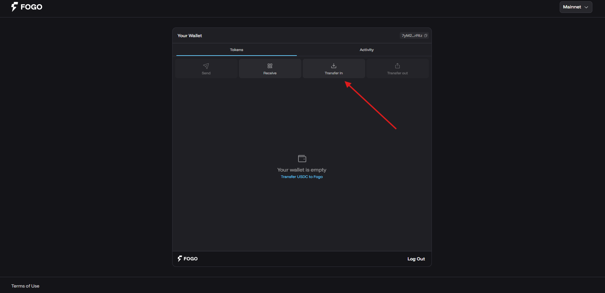This screenshot has height=293, width=605.
Task: Click the 'Your wallet is empty' message
Action: pos(302,170)
